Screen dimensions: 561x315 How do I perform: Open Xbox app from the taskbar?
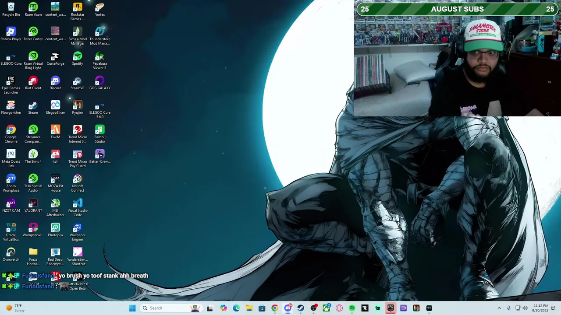(327, 308)
